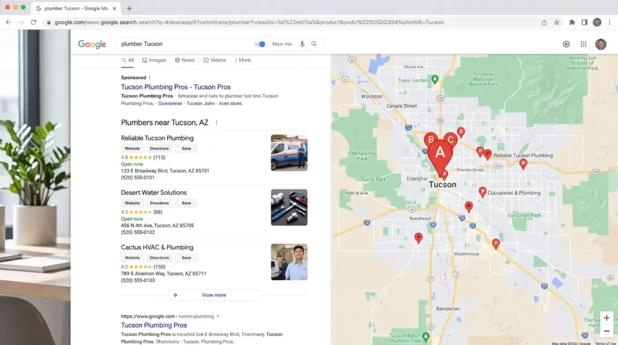Click View more plumbers button
Screen dimensions: 618x345
point(214,295)
